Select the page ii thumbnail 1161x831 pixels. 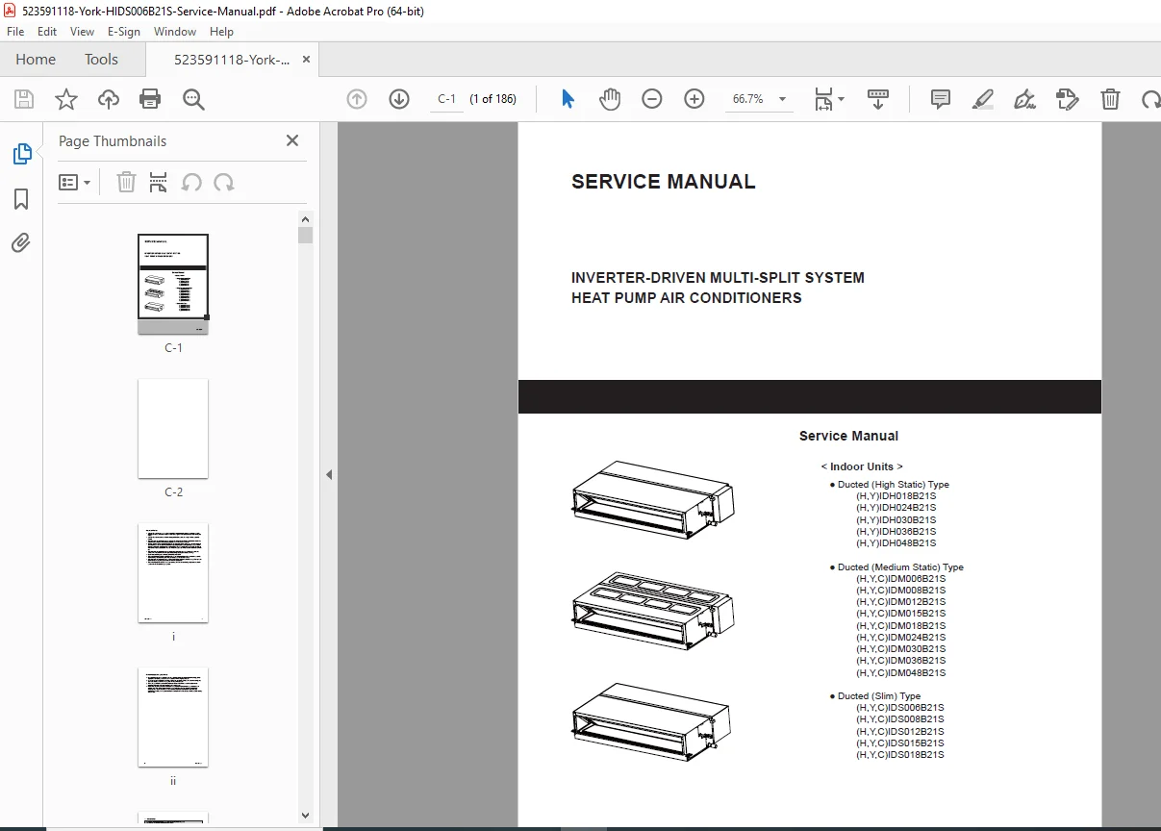[173, 718]
